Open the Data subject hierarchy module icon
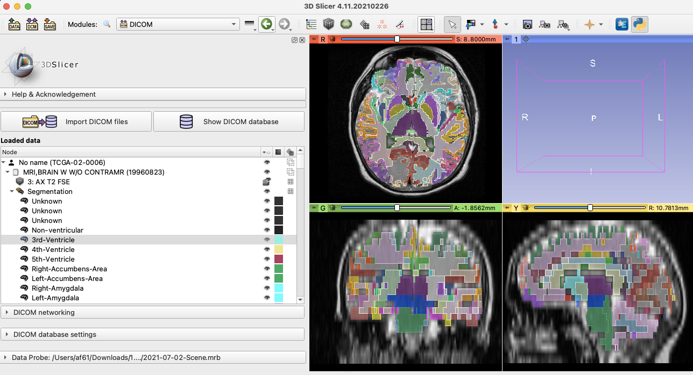 311,24
